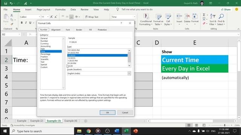241x135 pixels.
Task: Open Locale English (India) dropdown
Action: [x=129, y=73]
